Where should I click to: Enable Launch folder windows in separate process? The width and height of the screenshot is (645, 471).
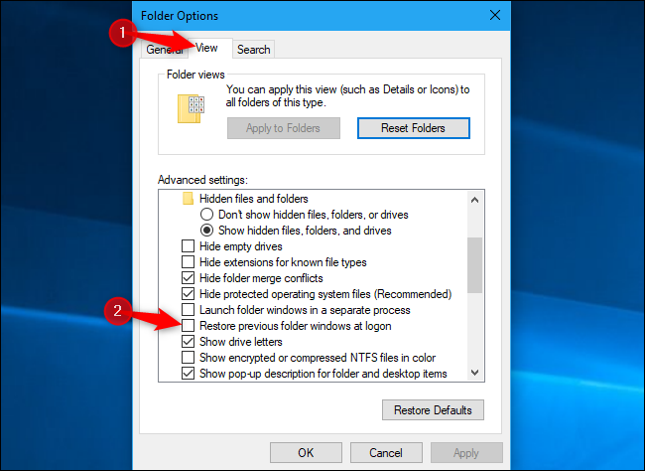188,309
